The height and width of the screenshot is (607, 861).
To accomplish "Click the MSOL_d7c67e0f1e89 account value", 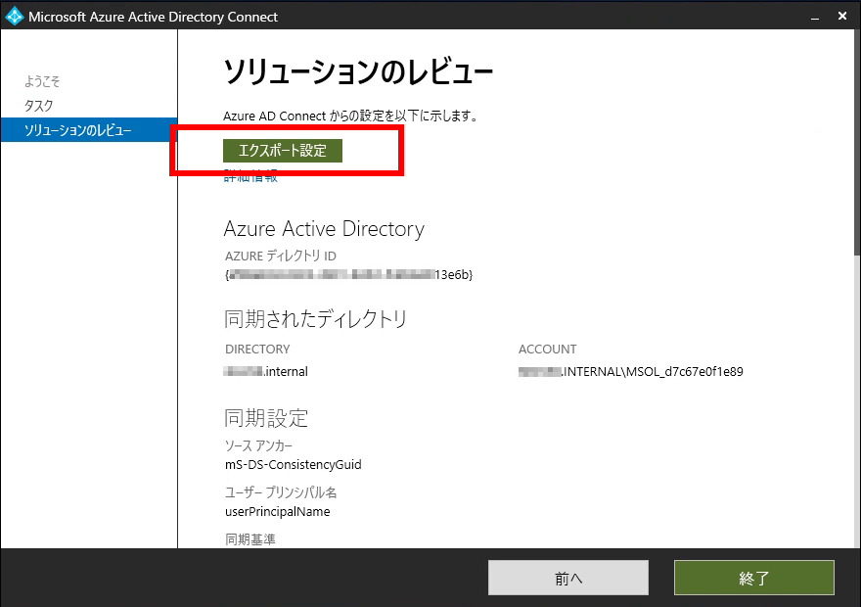I will [630, 371].
